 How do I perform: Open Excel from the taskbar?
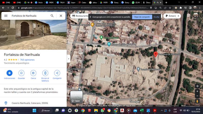tap(142, 110)
